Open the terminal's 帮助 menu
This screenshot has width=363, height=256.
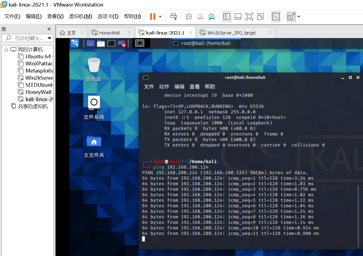[210, 87]
